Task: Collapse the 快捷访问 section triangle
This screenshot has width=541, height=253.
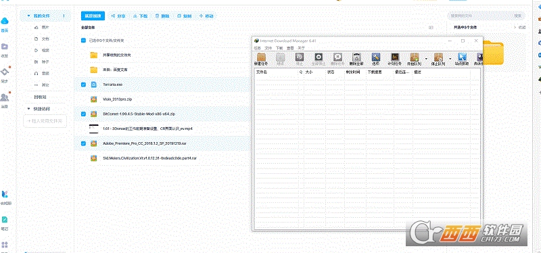Action: (28, 109)
